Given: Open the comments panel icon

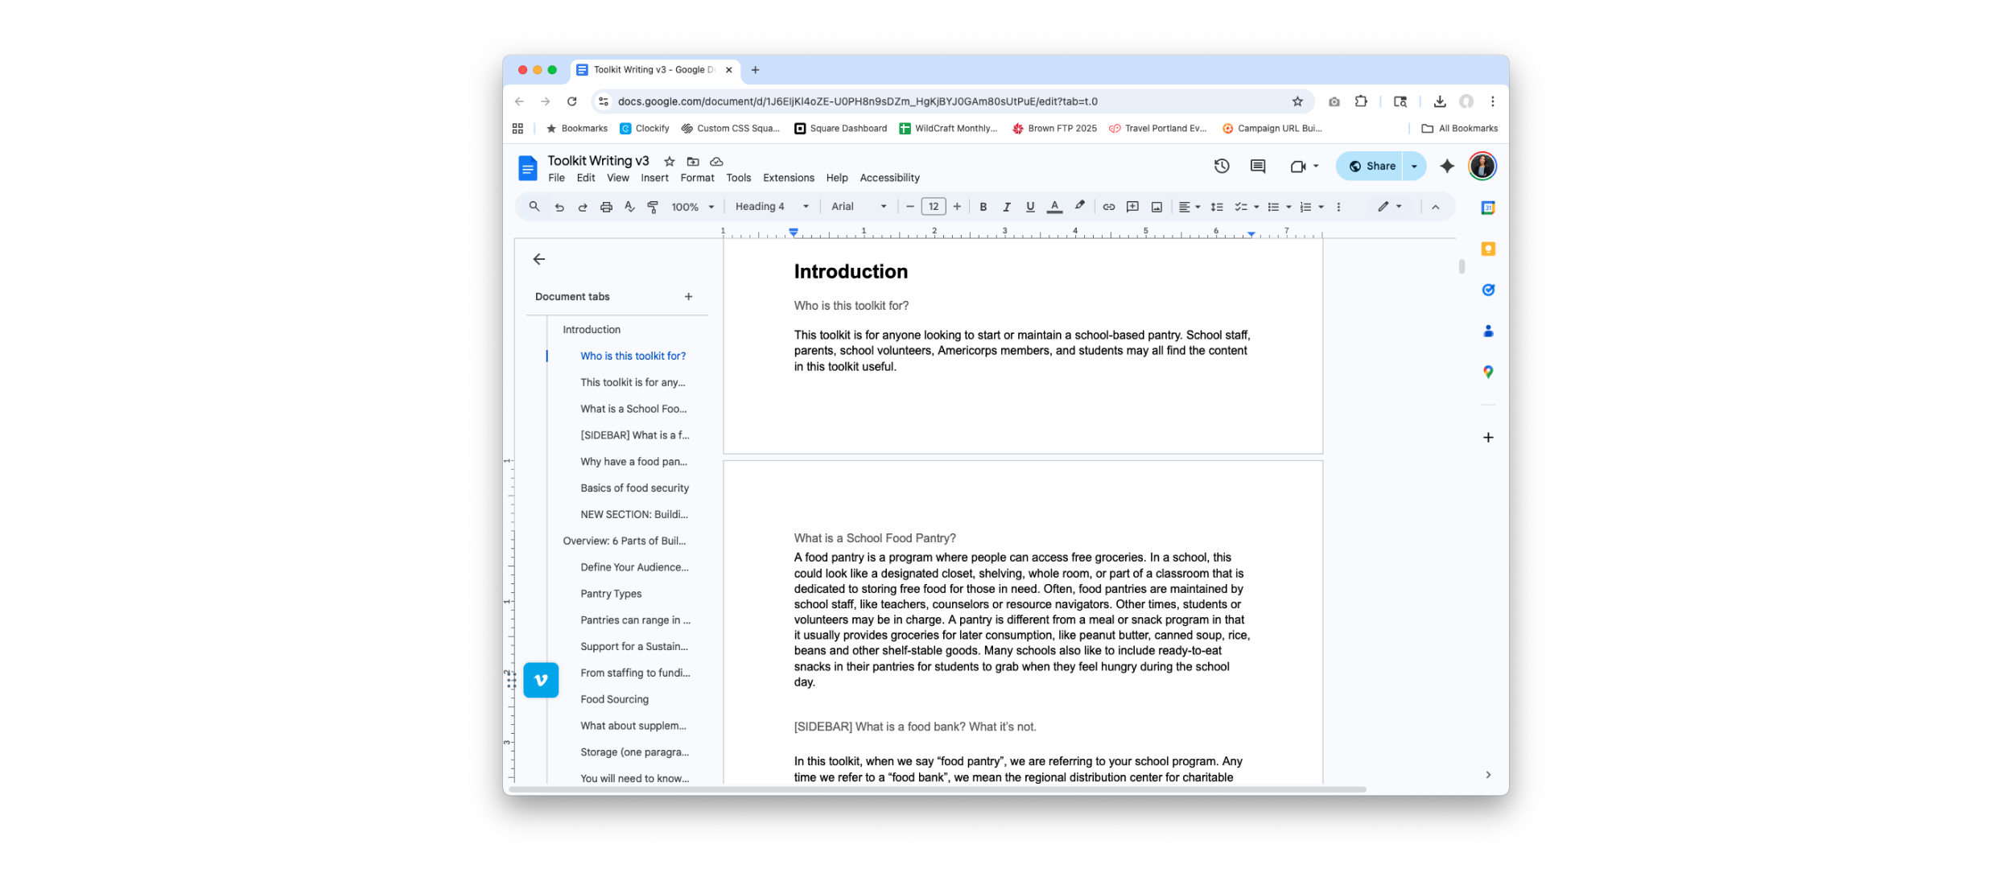Looking at the screenshot, I should coord(1257,166).
